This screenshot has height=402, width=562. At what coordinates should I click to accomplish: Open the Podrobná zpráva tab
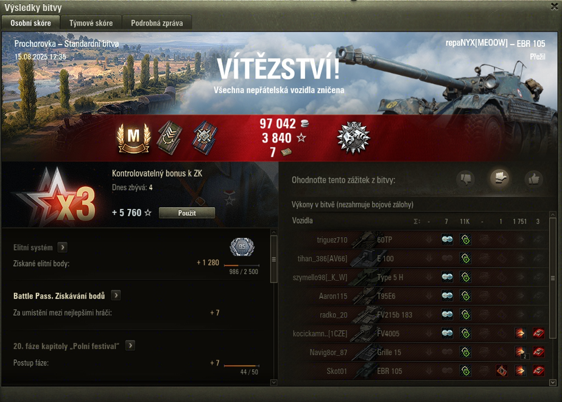pos(156,23)
